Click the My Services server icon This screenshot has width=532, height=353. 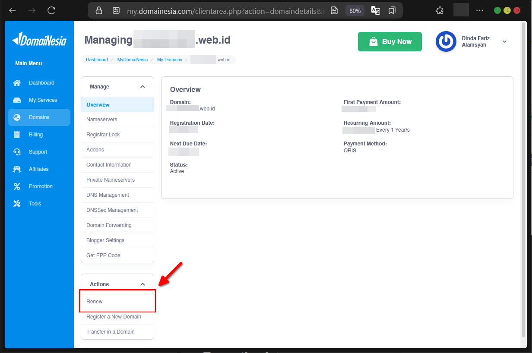click(17, 100)
